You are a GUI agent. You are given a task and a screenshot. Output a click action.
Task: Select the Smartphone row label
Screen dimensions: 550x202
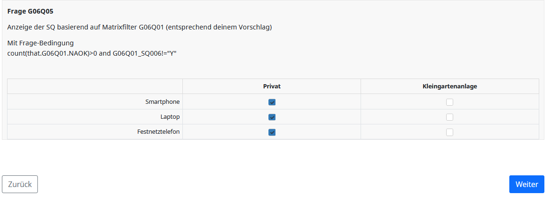162,101
